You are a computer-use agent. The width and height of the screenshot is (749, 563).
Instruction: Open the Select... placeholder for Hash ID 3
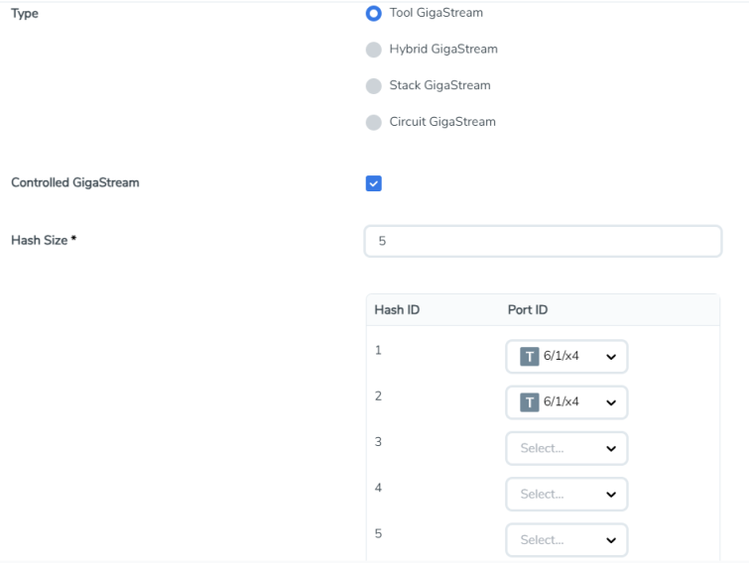[543, 448]
